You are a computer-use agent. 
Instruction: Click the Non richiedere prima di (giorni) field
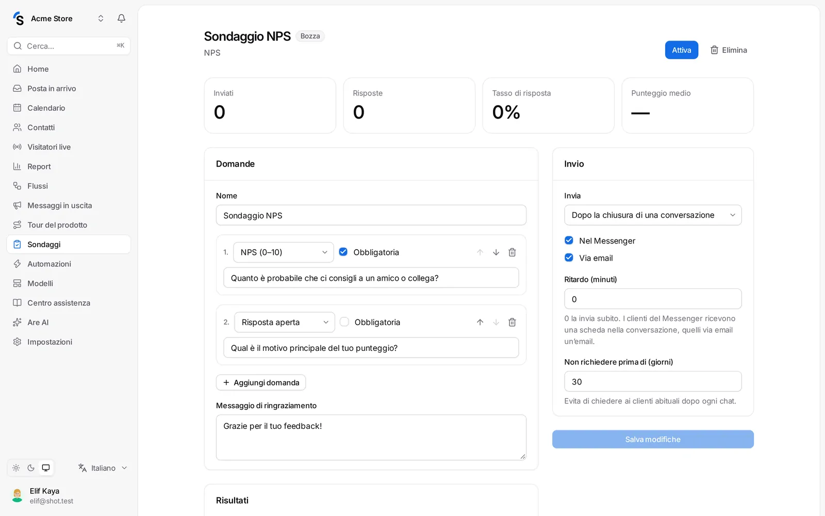click(x=653, y=381)
